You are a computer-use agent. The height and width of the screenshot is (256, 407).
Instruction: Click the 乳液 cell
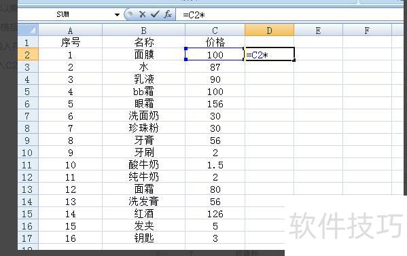144,79
